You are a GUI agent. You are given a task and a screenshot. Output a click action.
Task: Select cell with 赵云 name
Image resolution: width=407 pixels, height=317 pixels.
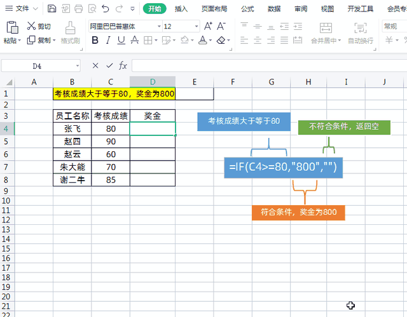tap(72, 154)
